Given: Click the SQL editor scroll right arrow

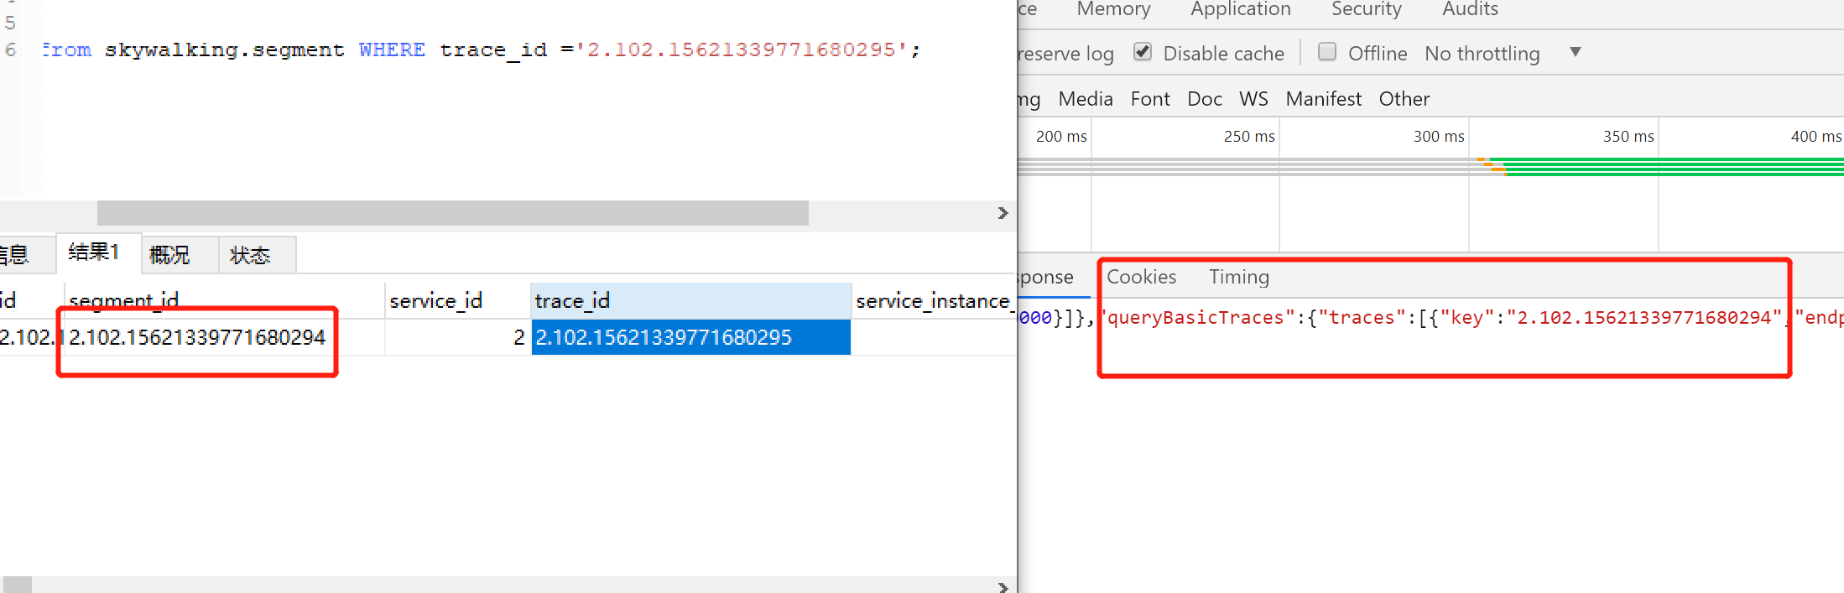Looking at the screenshot, I should [1003, 213].
